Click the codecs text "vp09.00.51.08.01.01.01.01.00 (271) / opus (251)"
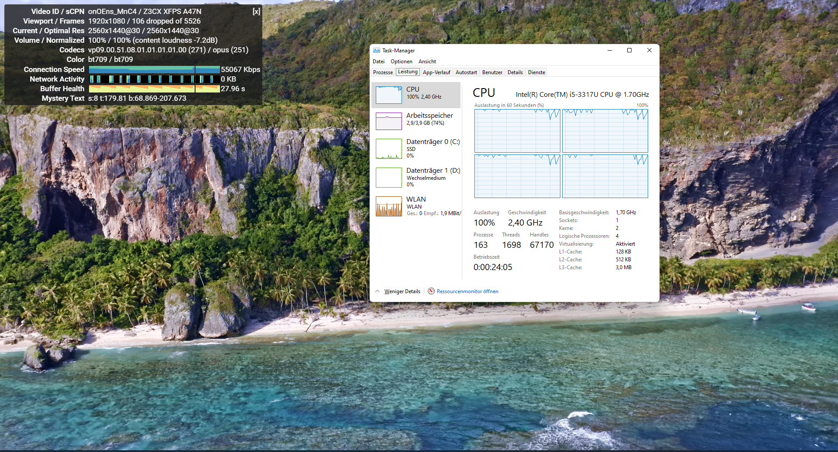The height and width of the screenshot is (452, 838). (x=168, y=50)
